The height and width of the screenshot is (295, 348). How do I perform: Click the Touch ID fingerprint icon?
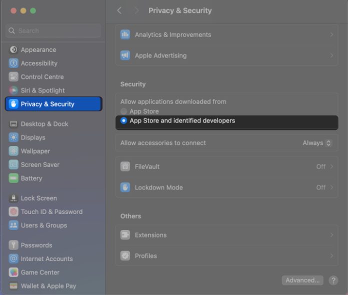pyautogui.click(x=13, y=211)
